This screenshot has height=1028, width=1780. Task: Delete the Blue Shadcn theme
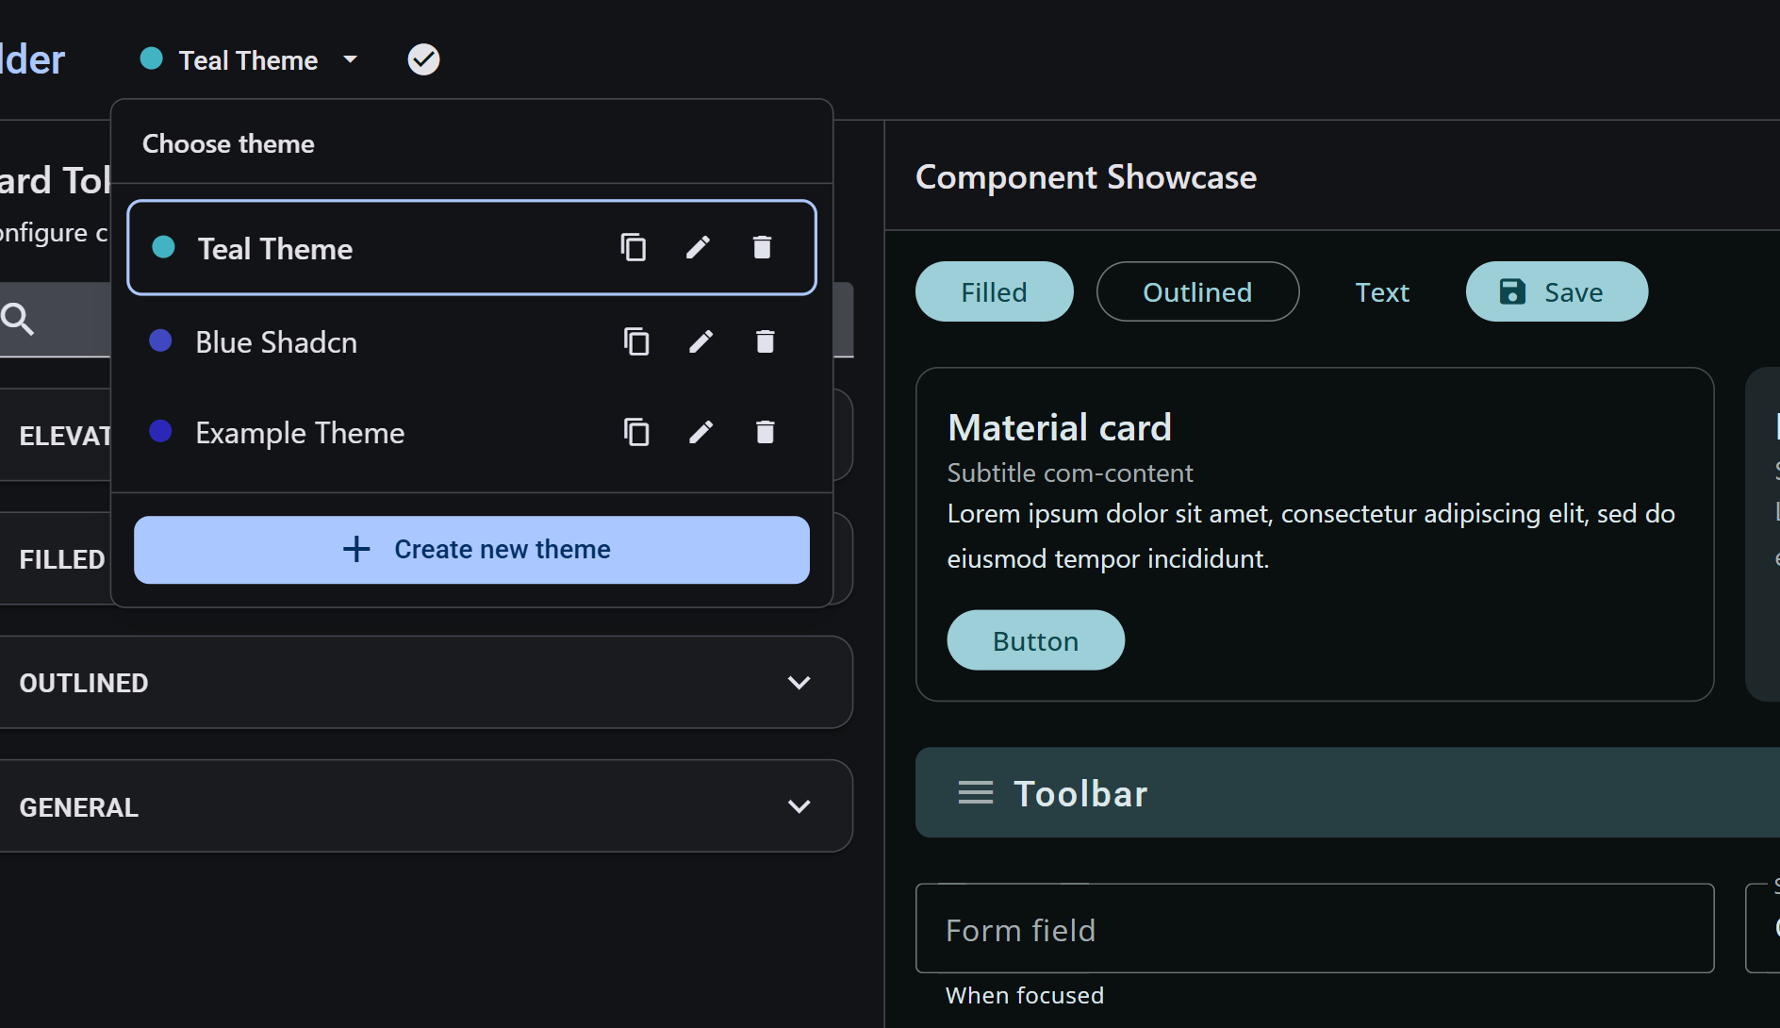point(765,341)
